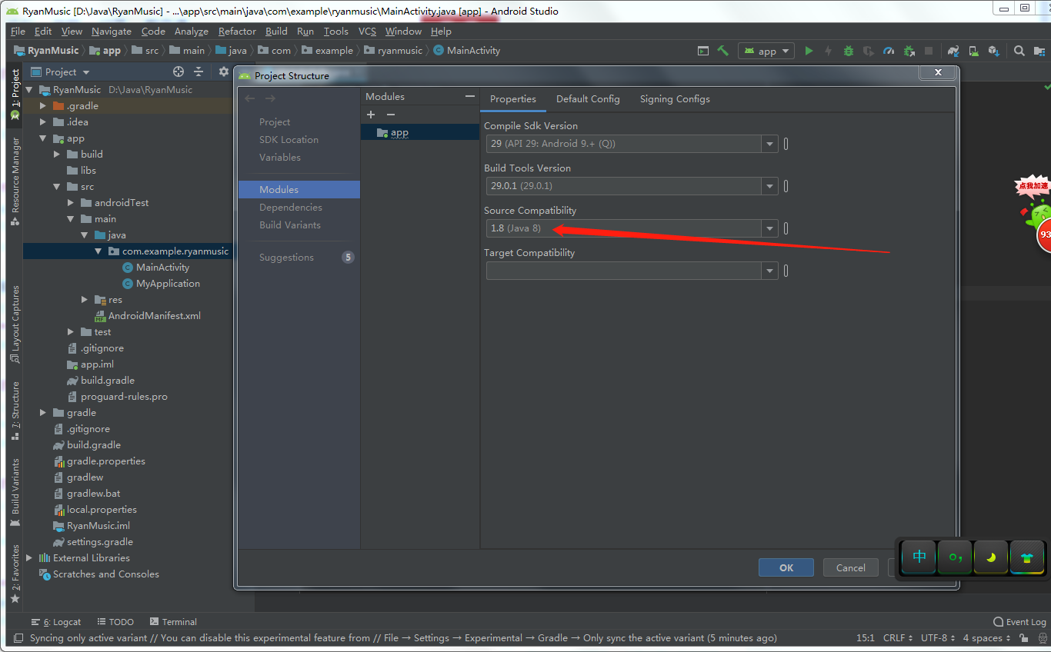The width and height of the screenshot is (1051, 652).
Task: Collapse the RyanMusic root tree node
Action: pos(29,90)
